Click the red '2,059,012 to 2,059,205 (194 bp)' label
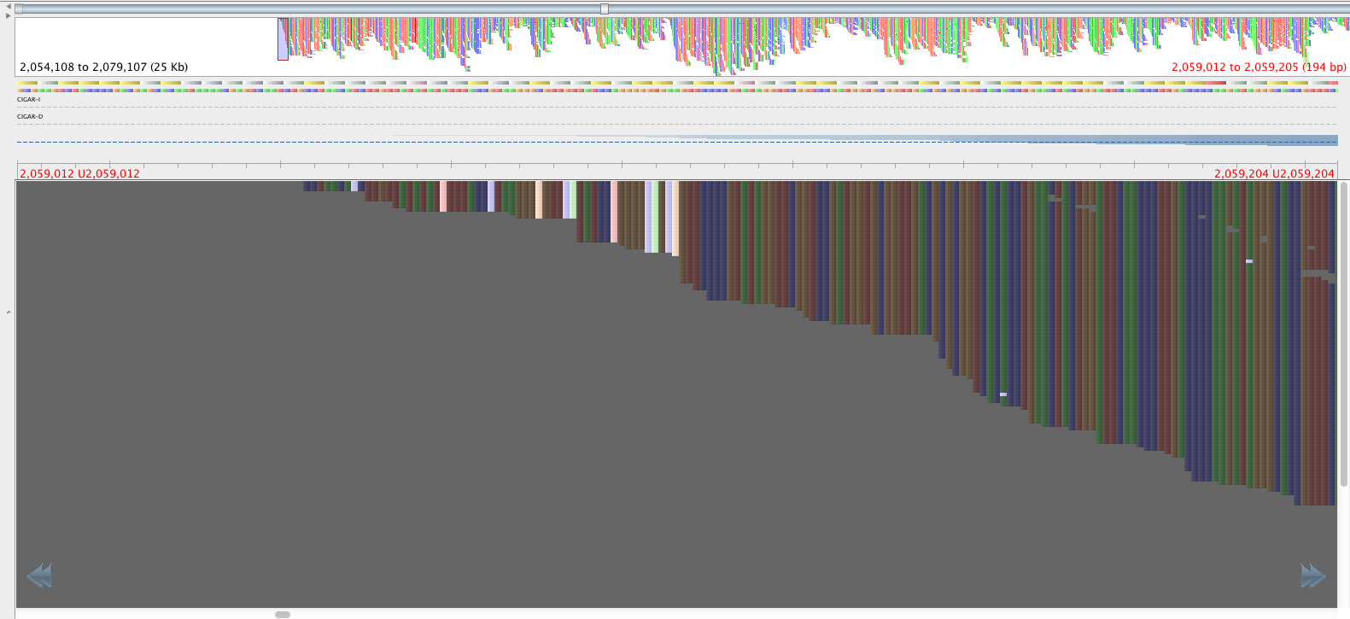 coord(1258,67)
